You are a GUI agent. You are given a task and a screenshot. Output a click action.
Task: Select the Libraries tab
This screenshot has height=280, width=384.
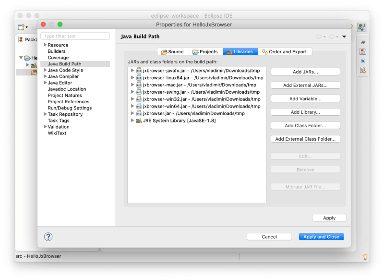click(x=240, y=52)
